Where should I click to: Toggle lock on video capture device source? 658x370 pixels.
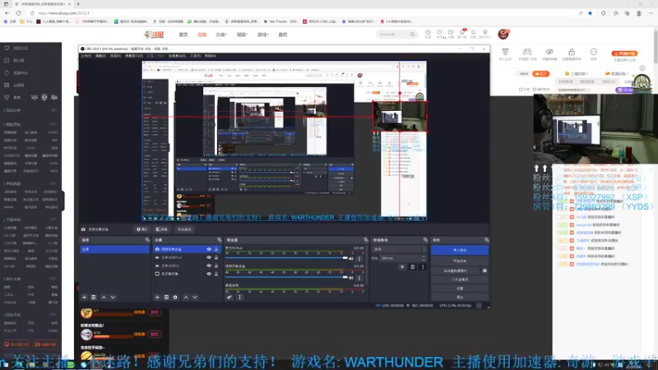tap(216, 249)
